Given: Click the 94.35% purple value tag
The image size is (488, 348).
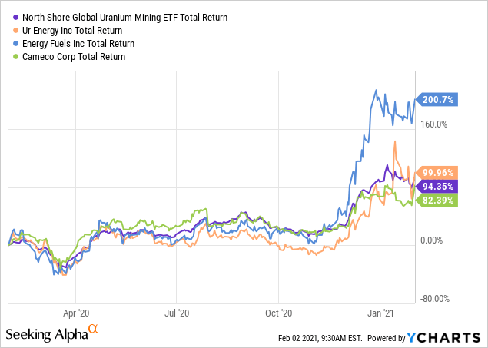Looking at the screenshot, I should (437, 186).
